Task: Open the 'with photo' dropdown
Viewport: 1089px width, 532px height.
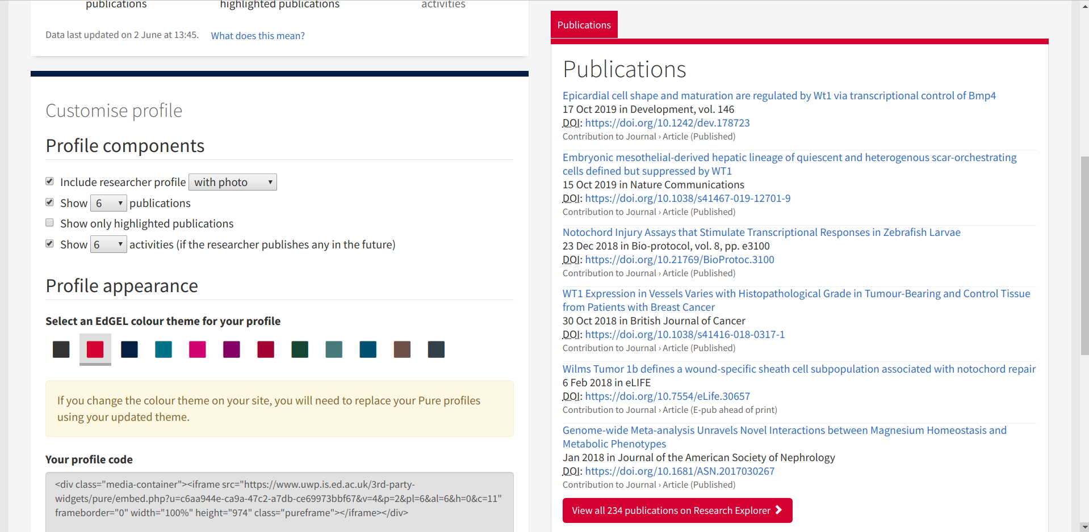Action: point(232,182)
